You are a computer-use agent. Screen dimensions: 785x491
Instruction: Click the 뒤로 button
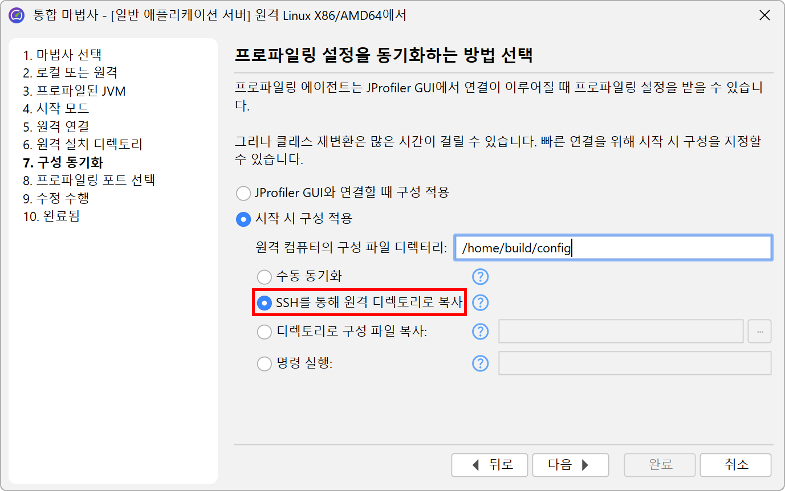(x=489, y=465)
